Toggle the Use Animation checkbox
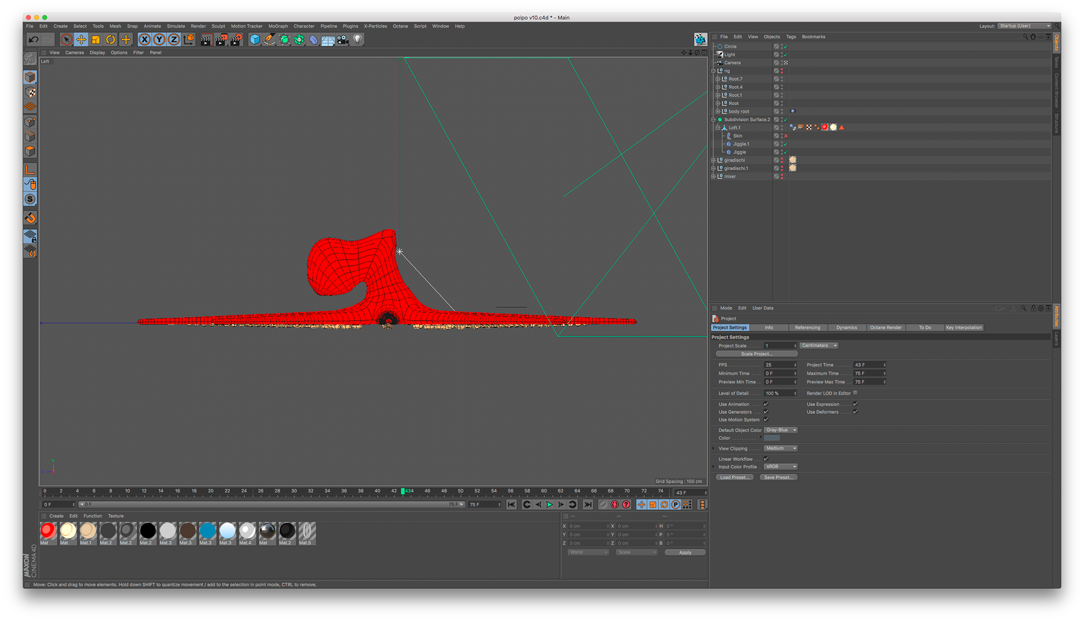The image size is (1084, 621). (x=766, y=404)
